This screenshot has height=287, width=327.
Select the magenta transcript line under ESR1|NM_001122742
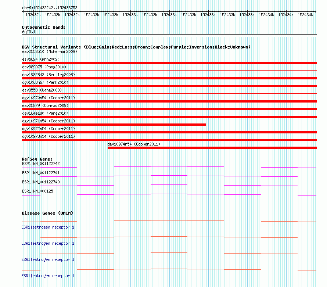click(169, 167)
